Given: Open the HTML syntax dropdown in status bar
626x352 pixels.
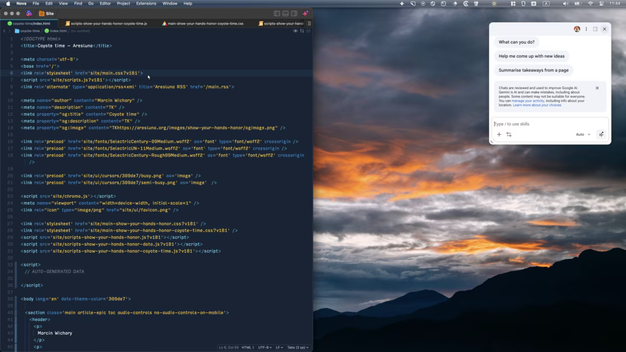Looking at the screenshot, I should coord(248,347).
